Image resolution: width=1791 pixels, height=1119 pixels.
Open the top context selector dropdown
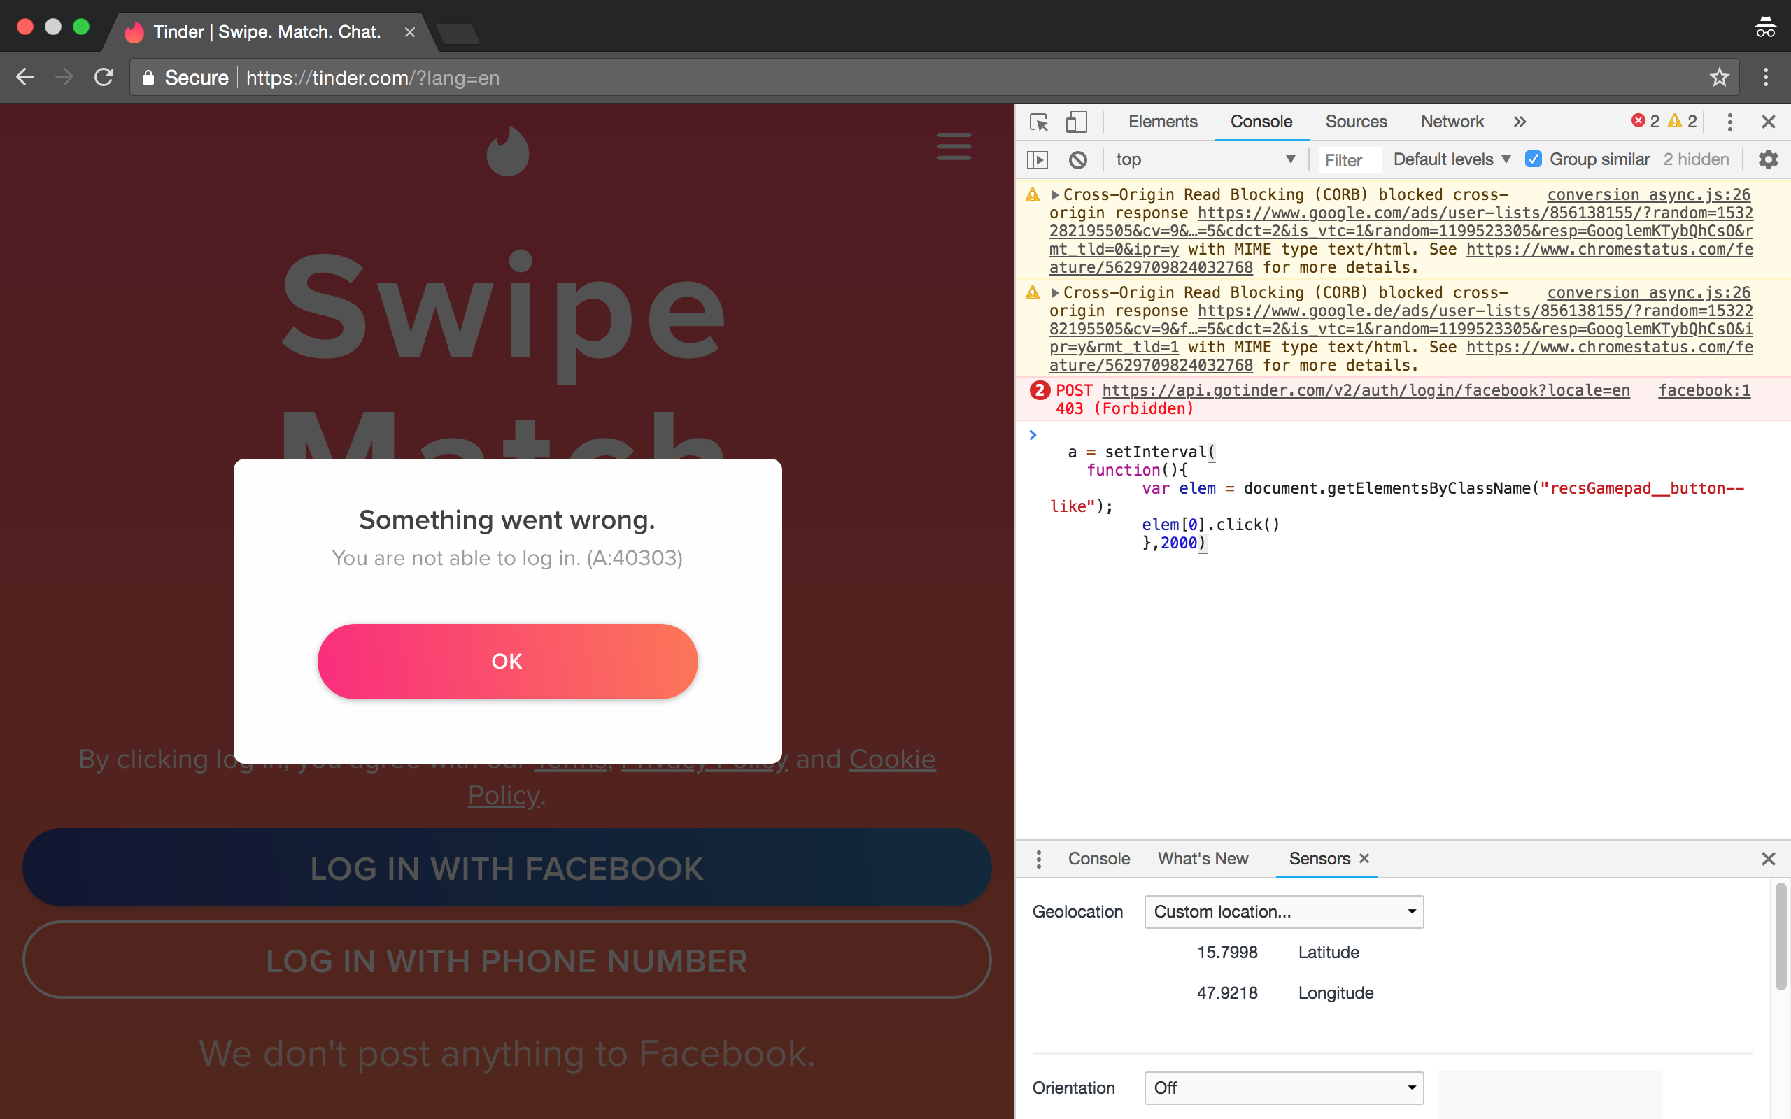point(1205,160)
